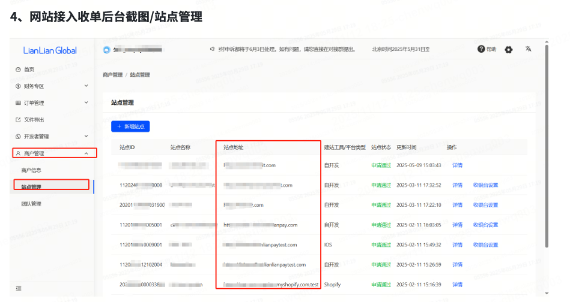This screenshot has width=570, height=302.
Task: Open 详情 for the 15:03:43 row
Action: click(x=457, y=165)
